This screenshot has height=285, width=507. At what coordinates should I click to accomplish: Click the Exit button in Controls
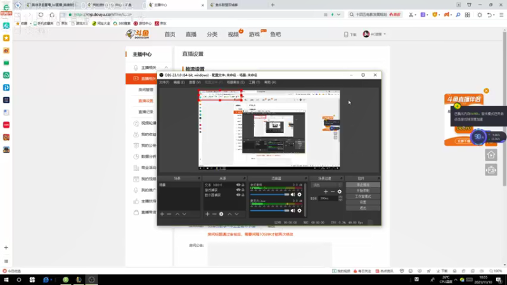click(x=363, y=208)
